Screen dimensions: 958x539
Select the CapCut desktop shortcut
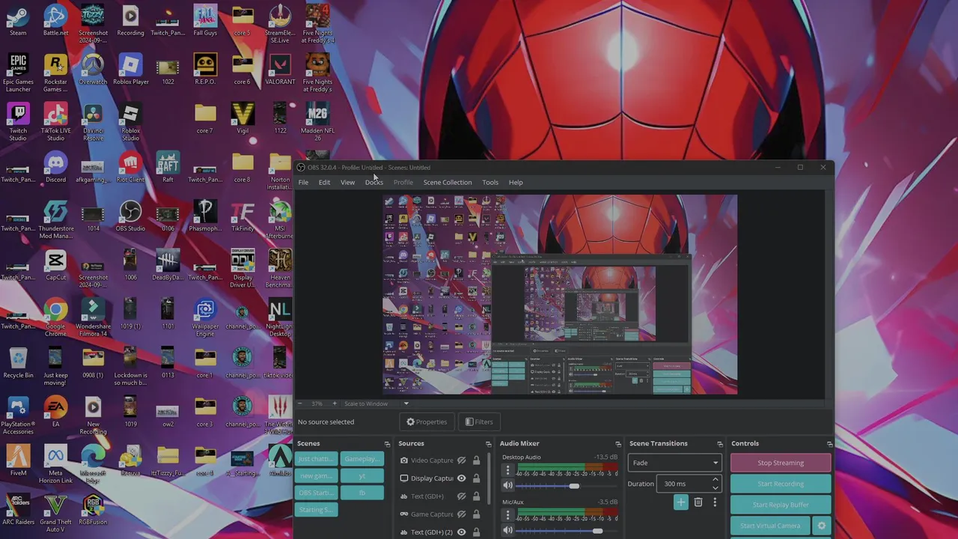click(55, 265)
